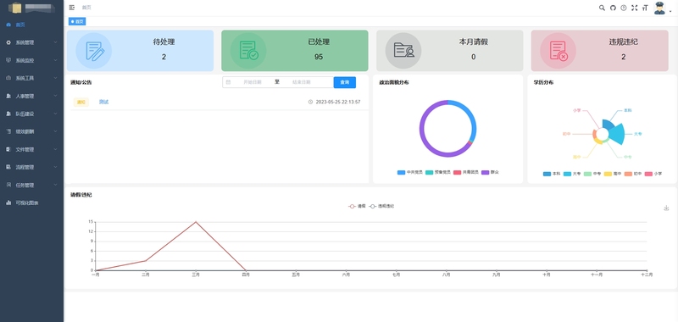Toggle 大专 legend in 学历分布
The width and height of the screenshot is (678, 322).
tap(572, 174)
